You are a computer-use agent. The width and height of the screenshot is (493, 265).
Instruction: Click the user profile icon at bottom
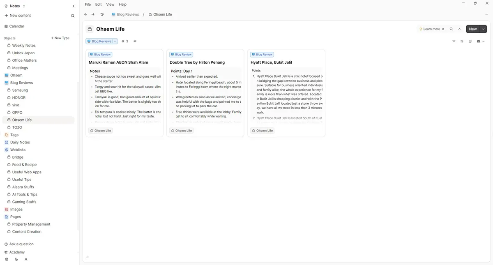(26, 260)
